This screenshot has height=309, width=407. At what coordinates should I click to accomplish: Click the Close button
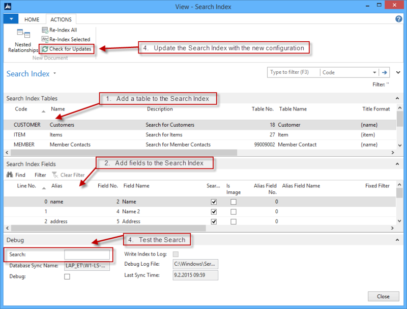383,296
